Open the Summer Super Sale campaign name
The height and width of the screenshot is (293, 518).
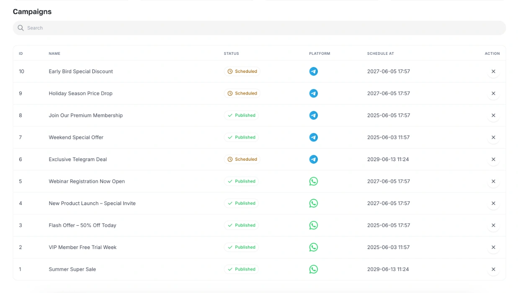pyautogui.click(x=72, y=269)
